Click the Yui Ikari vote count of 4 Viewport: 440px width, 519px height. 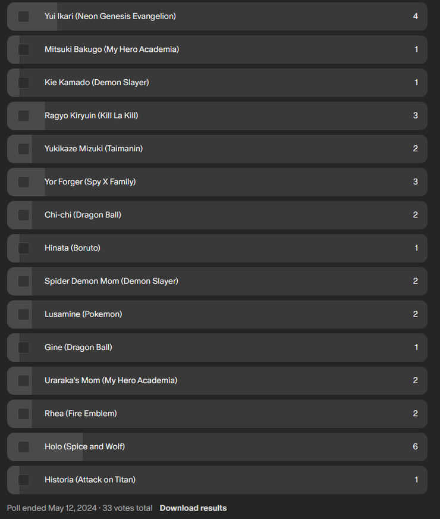(x=415, y=17)
